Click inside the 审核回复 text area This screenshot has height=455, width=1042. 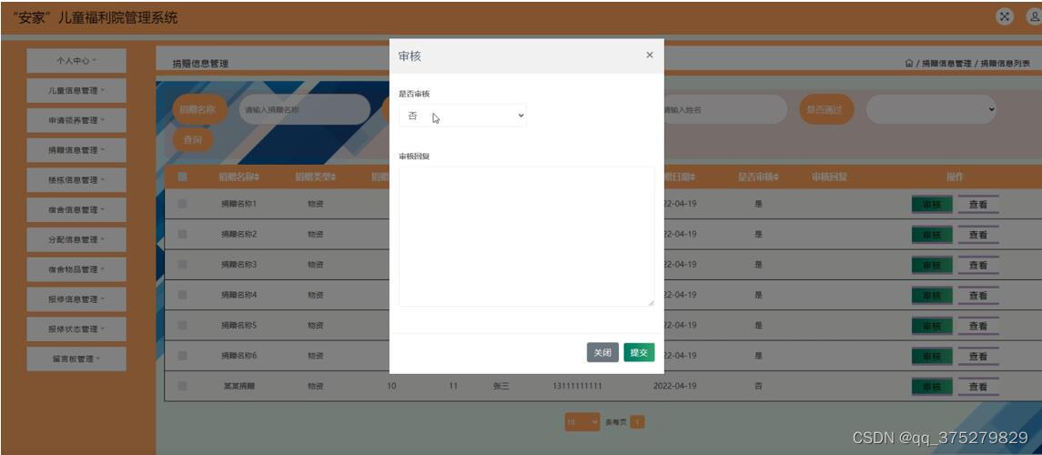(x=526, y=237)
